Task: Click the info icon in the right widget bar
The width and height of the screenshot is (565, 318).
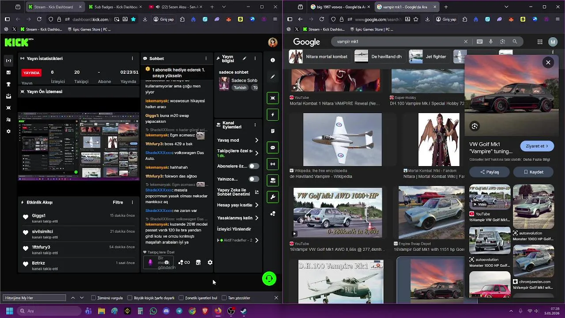Action: tap(273, 60)
